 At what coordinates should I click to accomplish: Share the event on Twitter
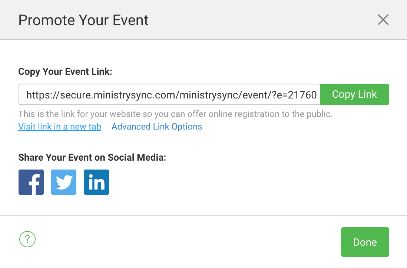coord(64,182)
